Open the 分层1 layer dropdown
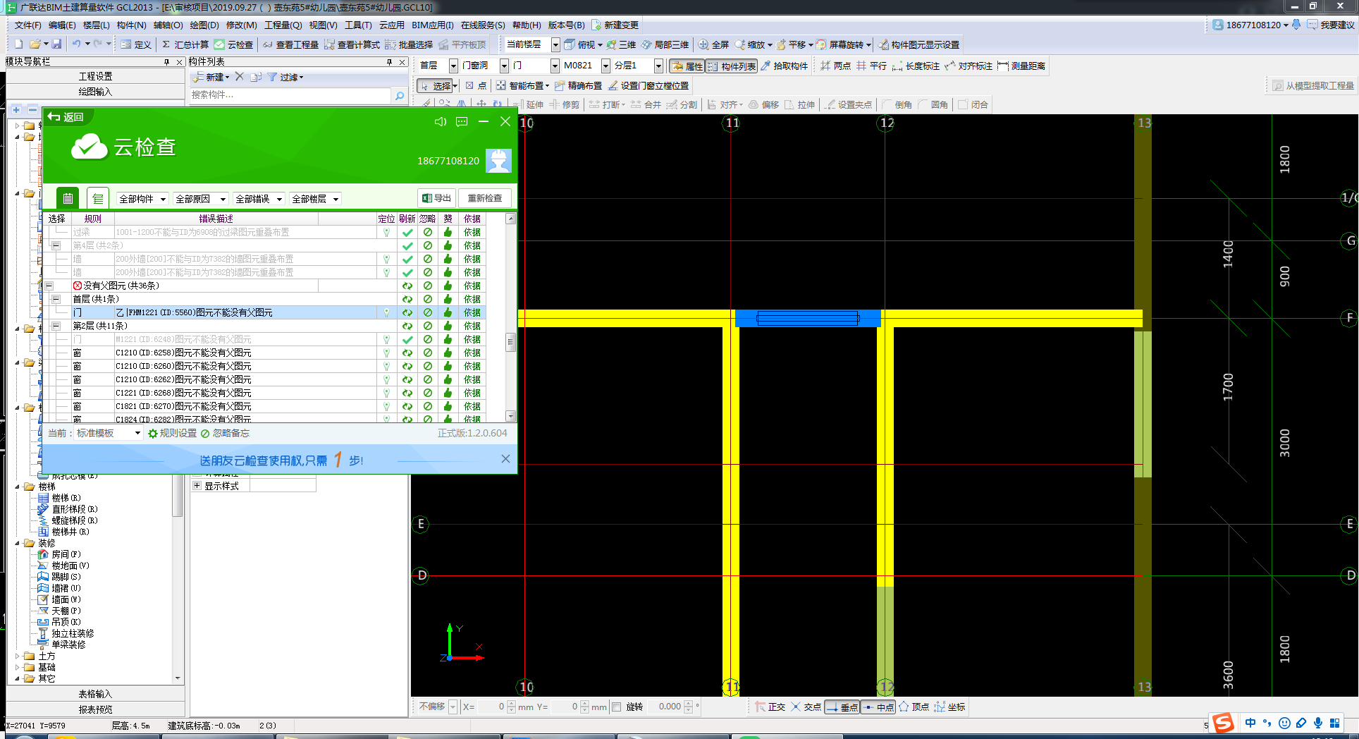The image size is (1359, 739). (x=658, y=66)
